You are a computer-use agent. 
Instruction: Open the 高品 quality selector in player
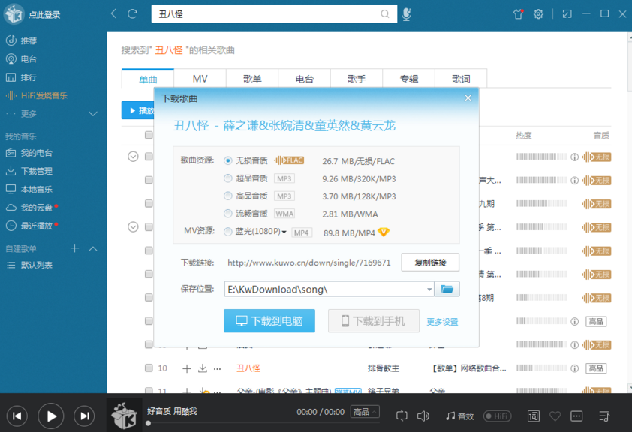(x=365, y=412)
